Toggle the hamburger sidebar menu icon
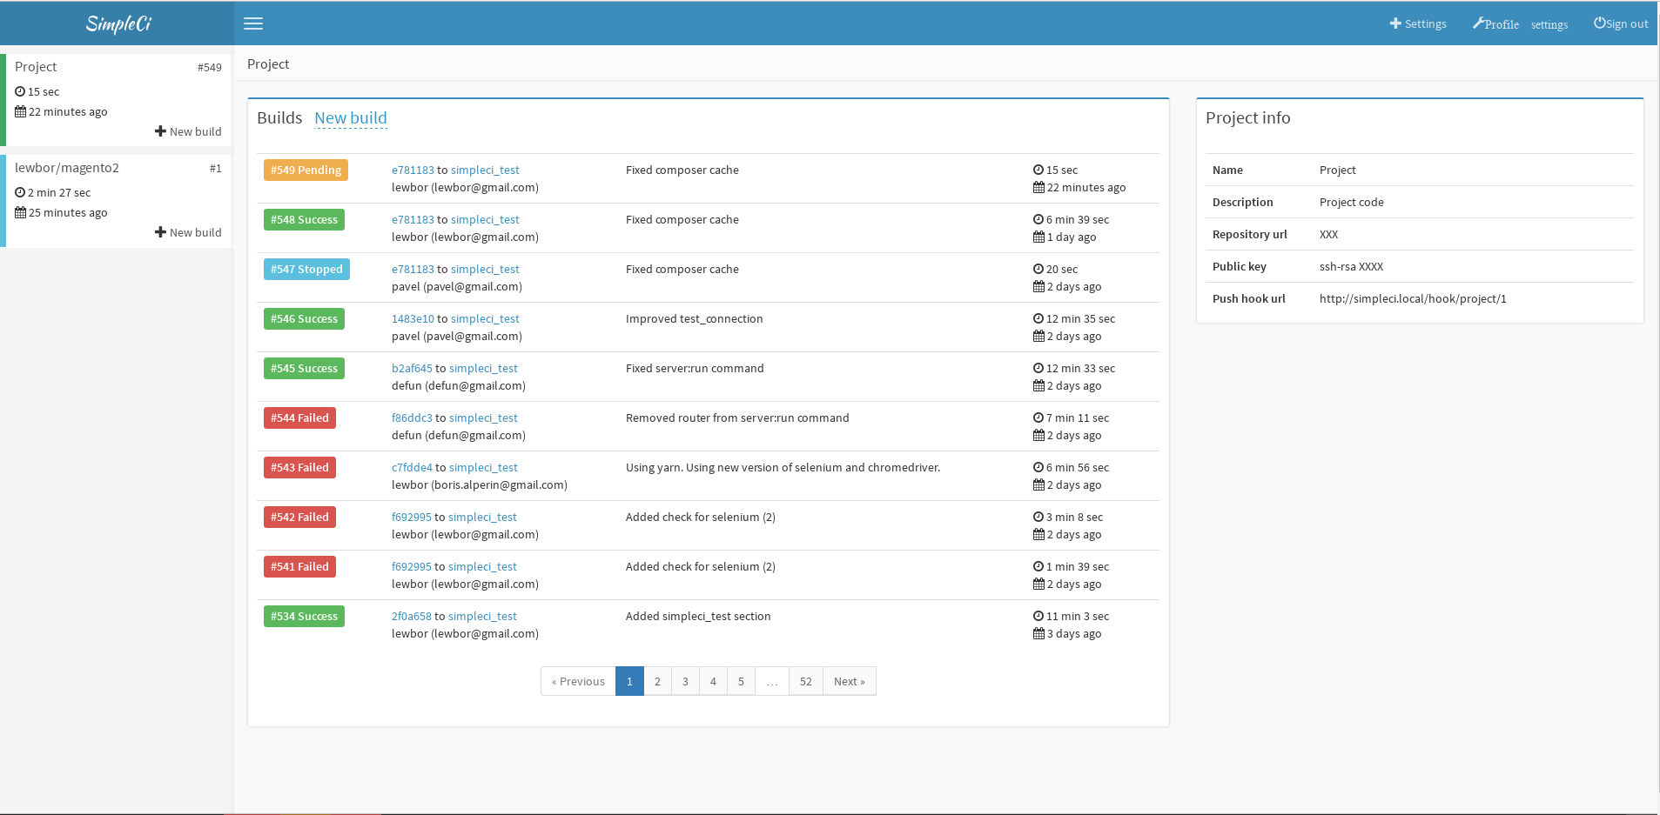The height and width of the screenshot is (815, 1660). (253, 23)
